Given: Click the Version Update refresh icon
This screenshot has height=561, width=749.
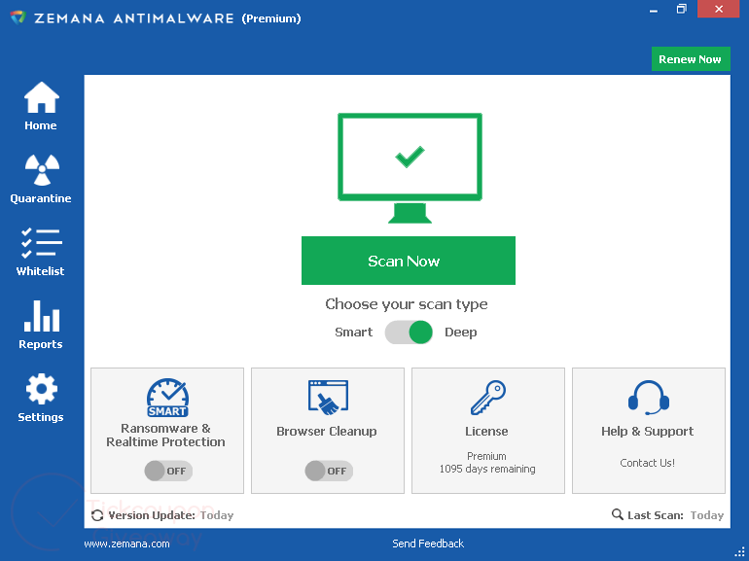Looking at the screenshot, I should [x=97, y=515].
